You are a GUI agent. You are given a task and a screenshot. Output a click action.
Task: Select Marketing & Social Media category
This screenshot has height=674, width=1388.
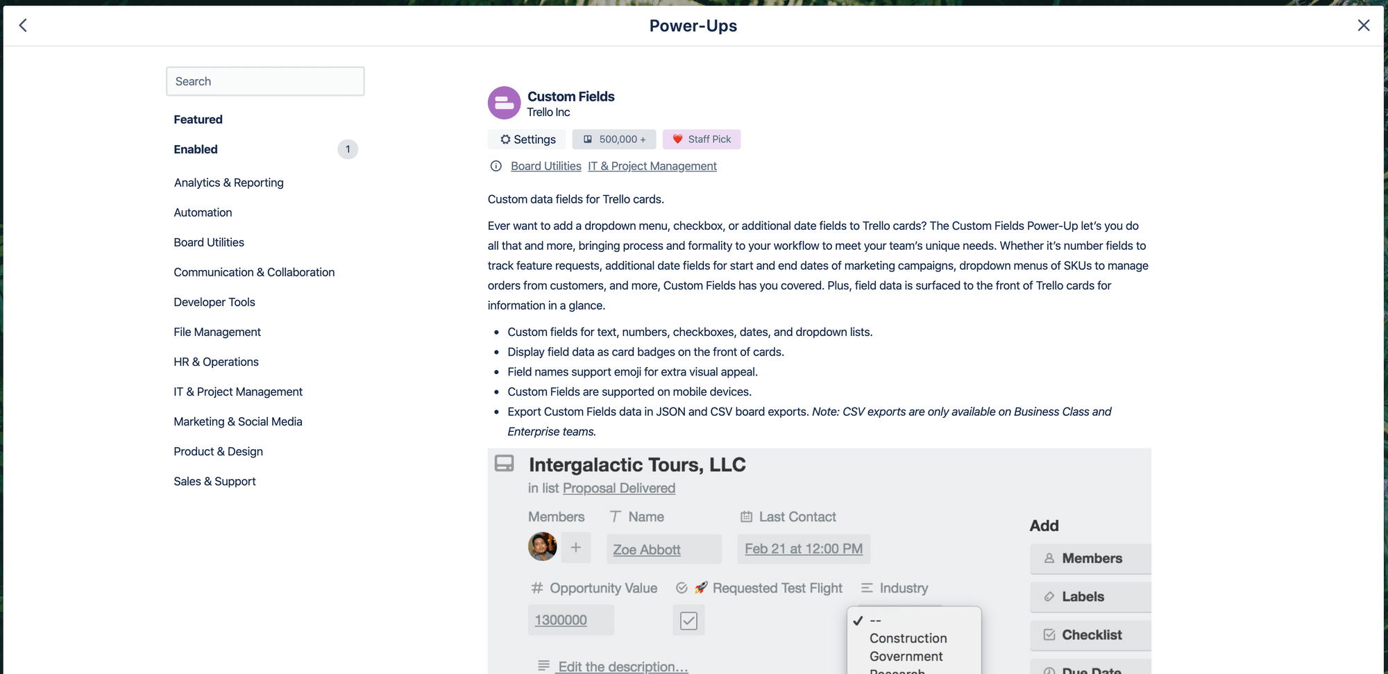[238, 421]
